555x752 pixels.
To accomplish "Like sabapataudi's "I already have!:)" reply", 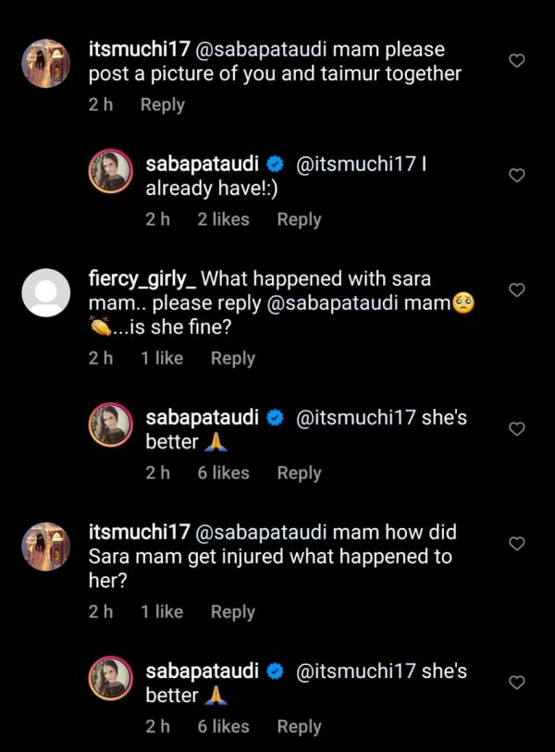I will pyautogui.click(x=517, y=176).
